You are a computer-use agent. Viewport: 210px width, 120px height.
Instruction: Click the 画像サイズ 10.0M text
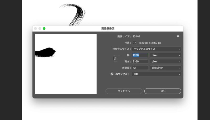click(129, 36)
